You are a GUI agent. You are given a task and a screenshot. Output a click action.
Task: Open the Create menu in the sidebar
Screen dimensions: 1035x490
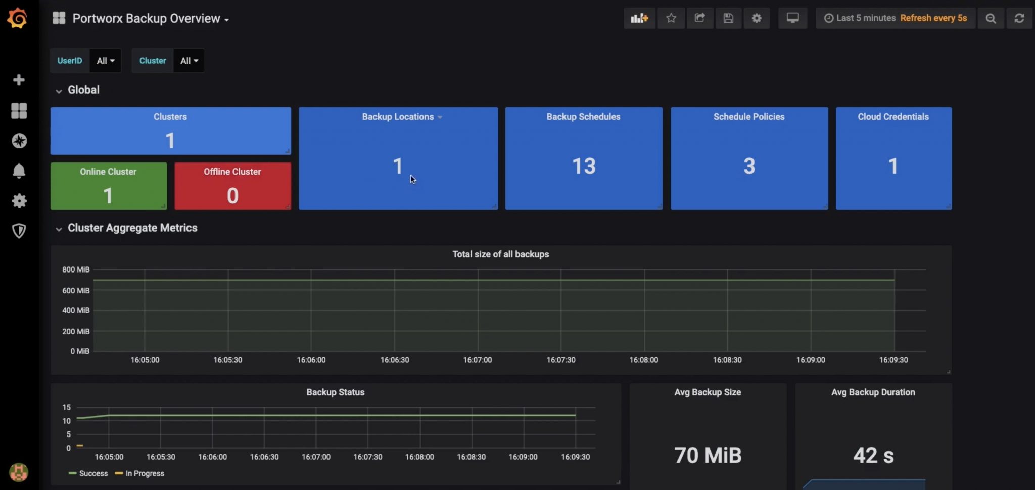pyautogui.click(x=19, y=80)
